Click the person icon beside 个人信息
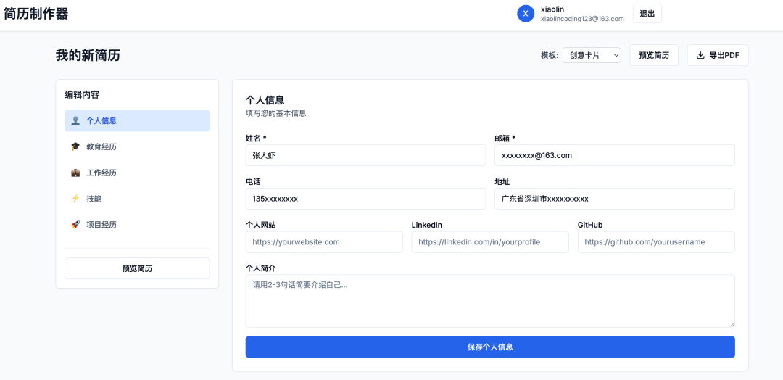783x380 pixels. click(x=75, y=120)
